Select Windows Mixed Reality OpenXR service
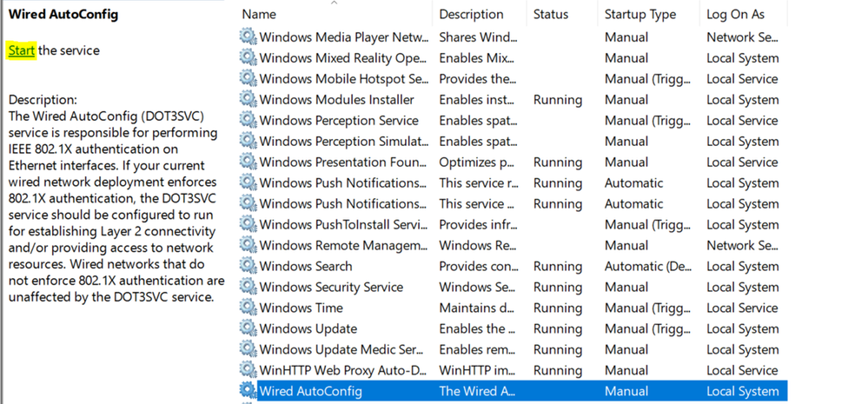This screenshot has height=404, width=868. coord(344,57)
